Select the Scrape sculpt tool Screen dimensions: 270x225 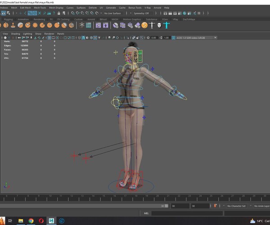28,25
